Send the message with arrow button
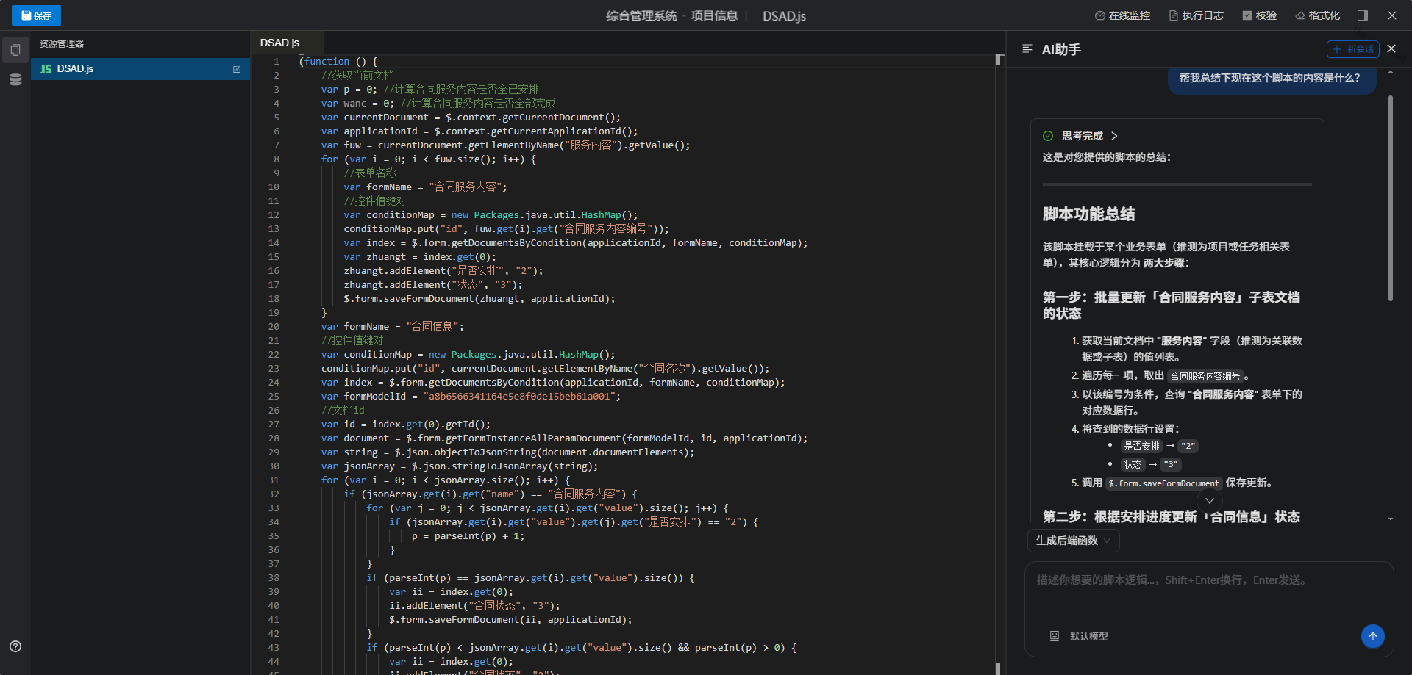The image size is (1412, 675). 1372,636
